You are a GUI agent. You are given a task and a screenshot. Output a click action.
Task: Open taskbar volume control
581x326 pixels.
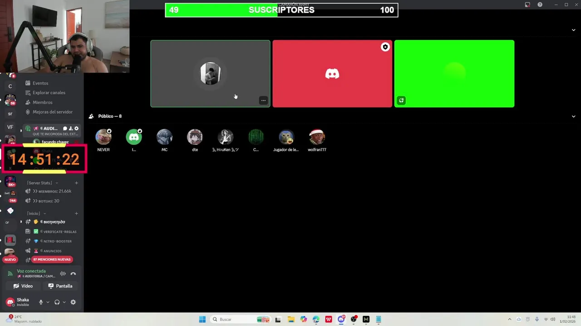point(553,319)
